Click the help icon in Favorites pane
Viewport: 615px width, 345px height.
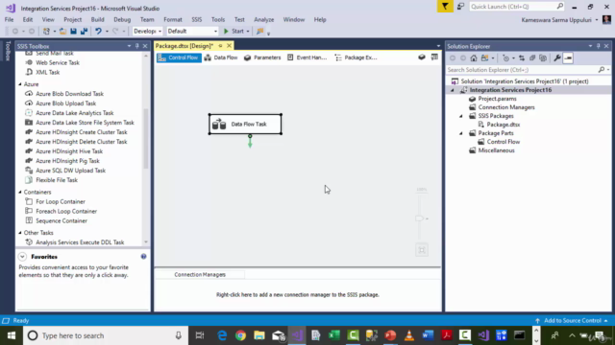coord(143,257)
